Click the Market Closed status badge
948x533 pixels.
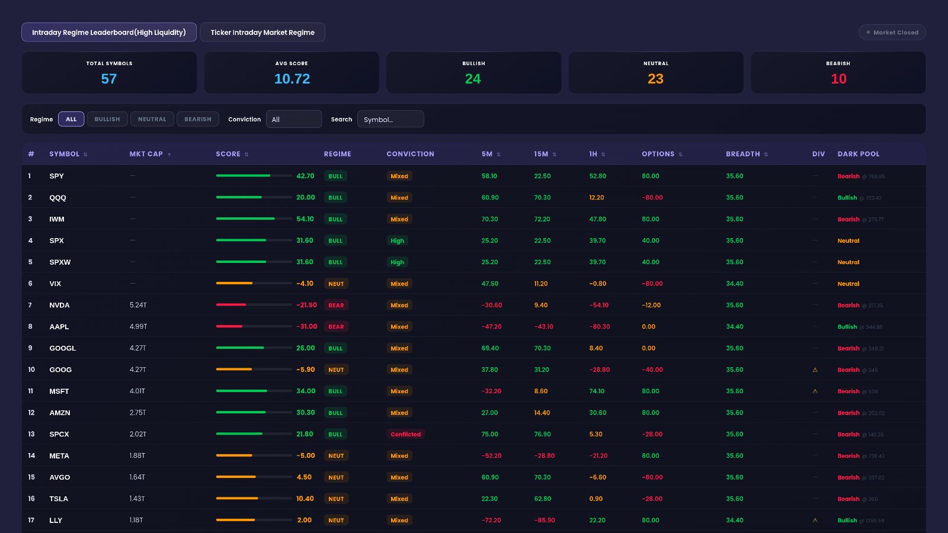point(892,33)
